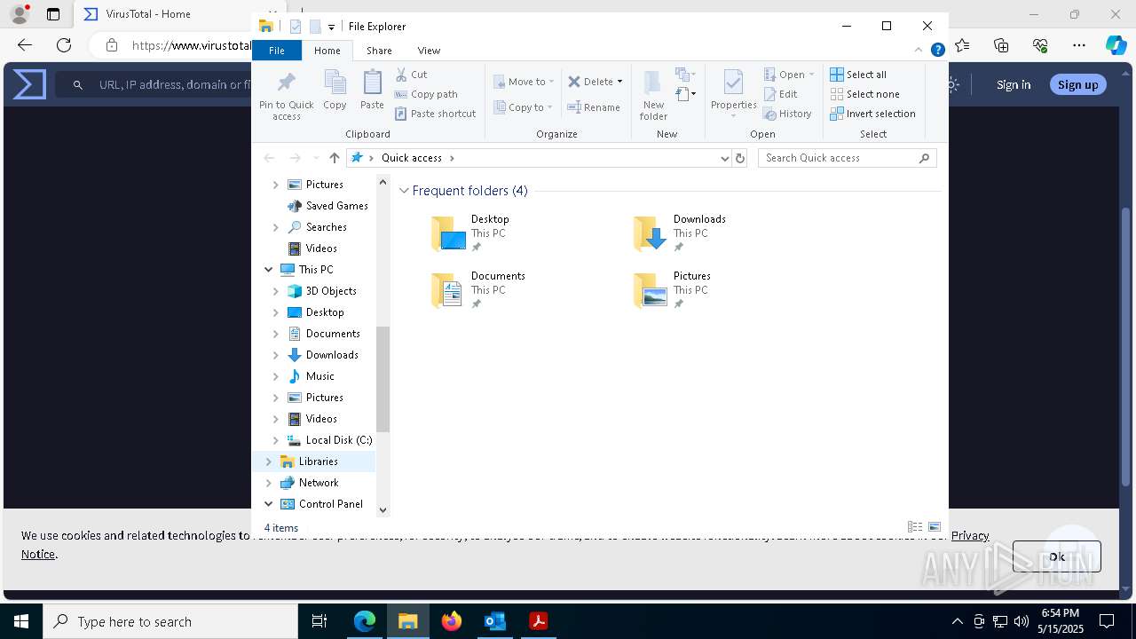
Task: Click History in Open group
Action: [787, 114]
